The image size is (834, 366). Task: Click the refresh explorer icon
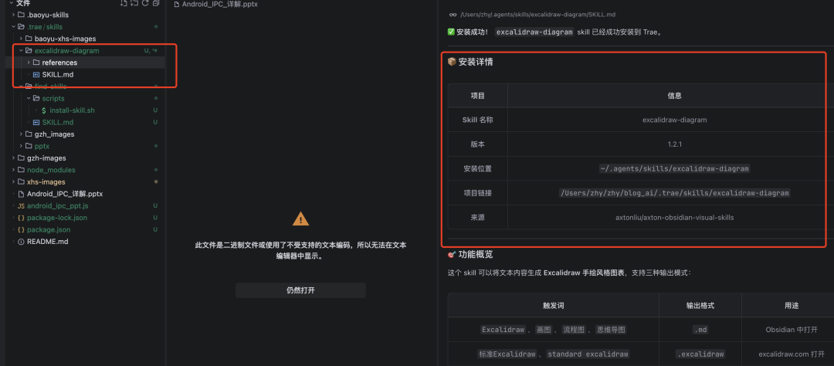coord(145,3)
